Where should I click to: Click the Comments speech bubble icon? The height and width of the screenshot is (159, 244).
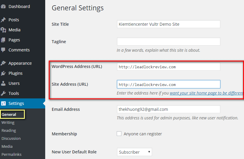(3, 50)
